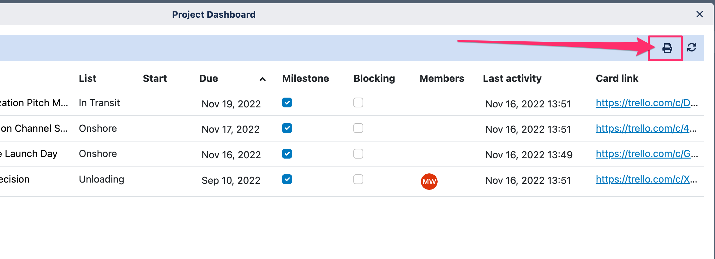Click Onshore in Launch Day row

tap(98, 154)
